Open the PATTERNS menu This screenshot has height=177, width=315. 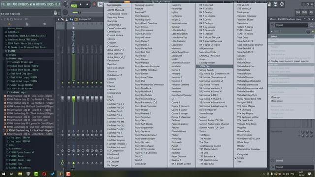[23, 4]
